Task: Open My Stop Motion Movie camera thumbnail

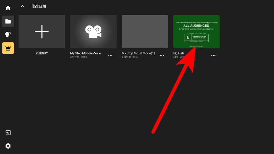Action: click(x=93, y=32)
